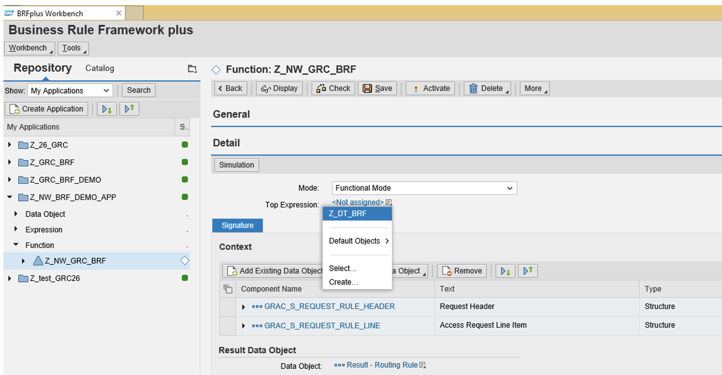Click the menu icon beside Result - Routing Rule

(x=422, y=365)
